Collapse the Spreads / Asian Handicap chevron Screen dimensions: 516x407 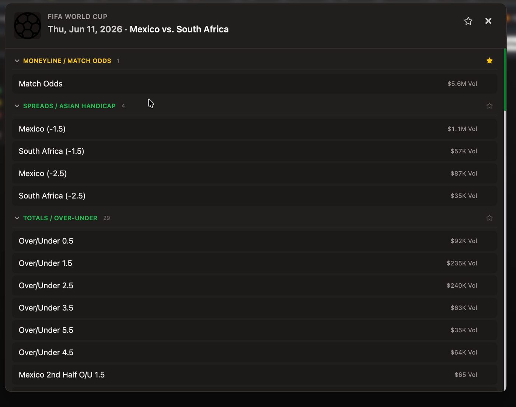click(17, 106)
